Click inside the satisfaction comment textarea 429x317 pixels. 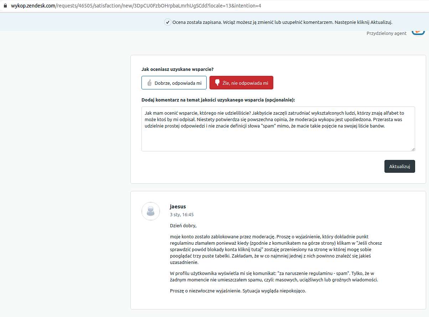point(278,129)
